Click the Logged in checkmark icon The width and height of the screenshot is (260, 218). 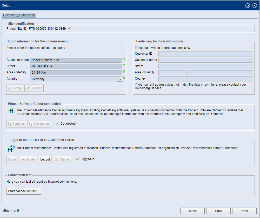(x=77, y=159)
